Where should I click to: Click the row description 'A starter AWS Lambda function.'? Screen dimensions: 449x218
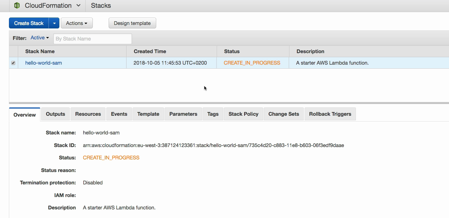[x=332, y=63]
